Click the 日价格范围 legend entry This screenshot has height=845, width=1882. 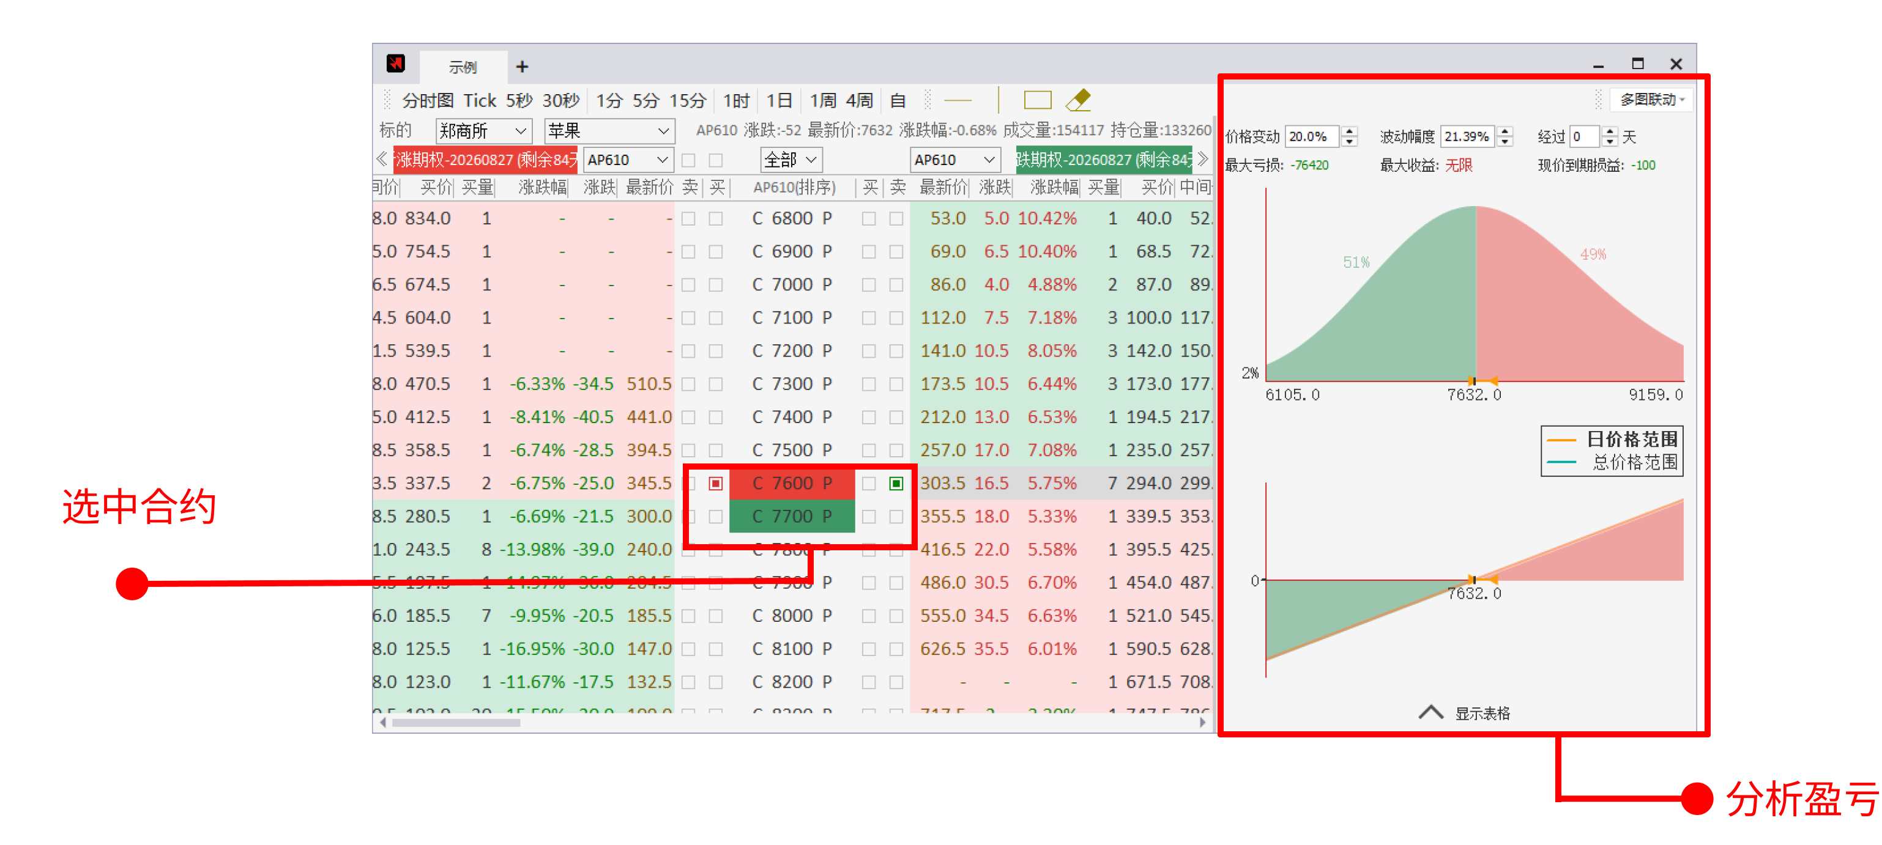[x=1612, y=439]
